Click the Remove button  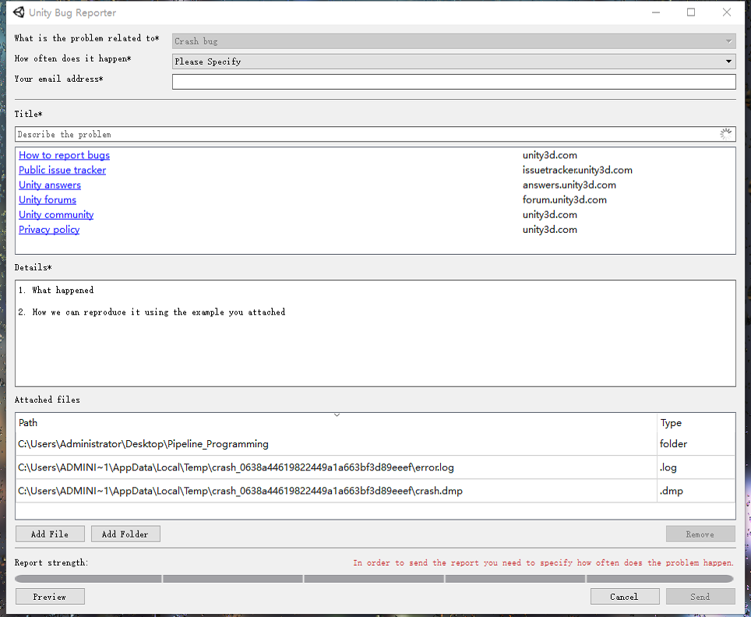[x=700, y=534]
